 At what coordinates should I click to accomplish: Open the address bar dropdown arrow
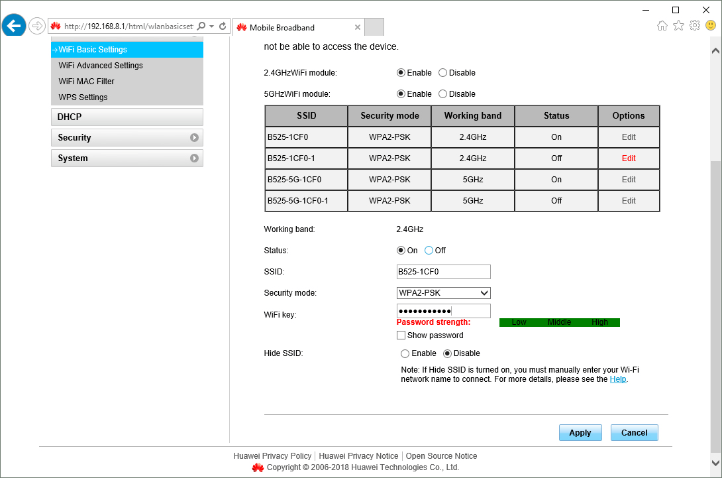pos(212,27)
